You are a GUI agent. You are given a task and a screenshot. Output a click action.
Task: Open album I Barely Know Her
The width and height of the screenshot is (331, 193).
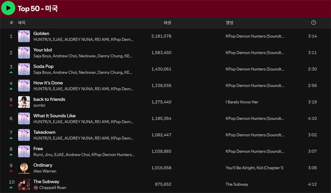coord(242,102)
